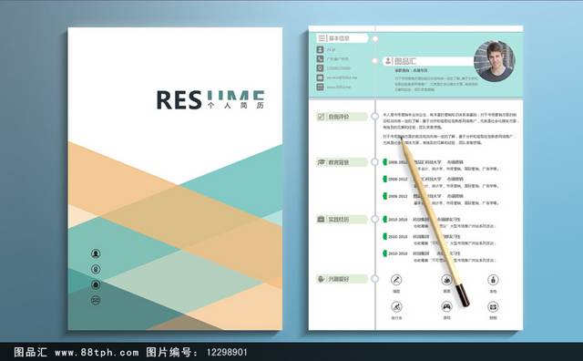Click the website icon under 基本信息
Viewport: 583px width, 361px height.
click(x=320, y=87)
